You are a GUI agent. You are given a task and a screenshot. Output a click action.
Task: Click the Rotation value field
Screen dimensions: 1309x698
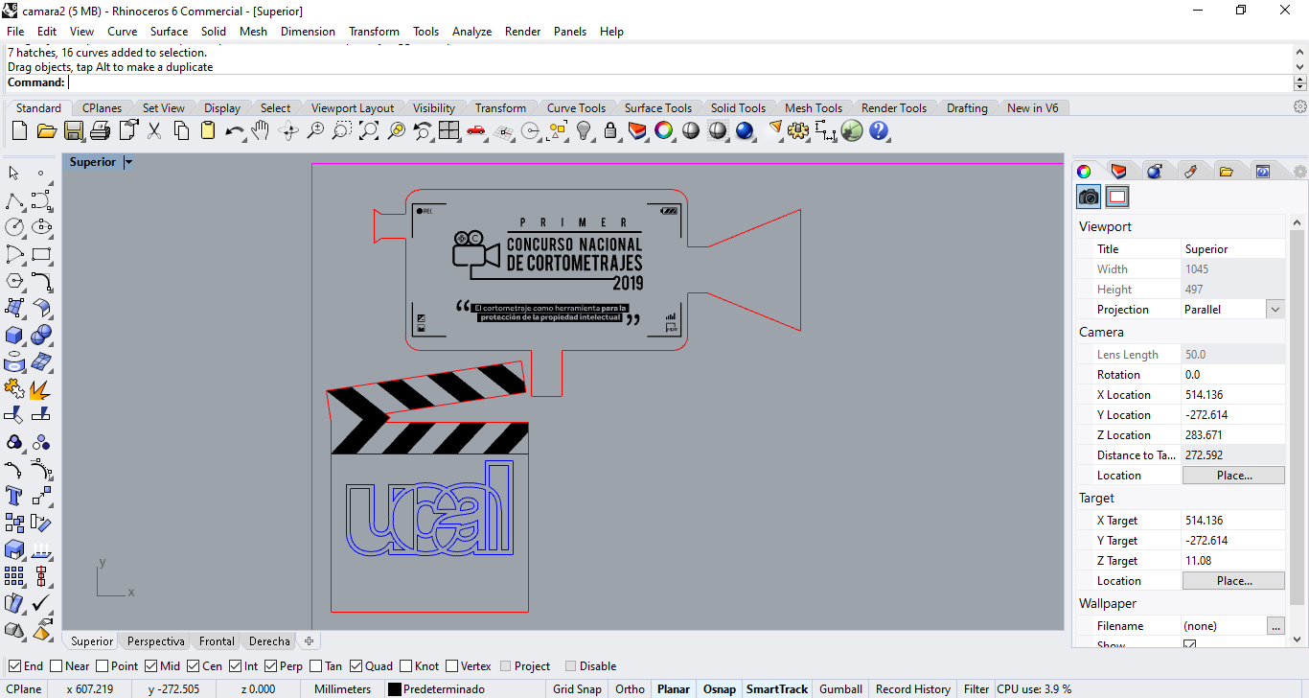pos(1233,375)
